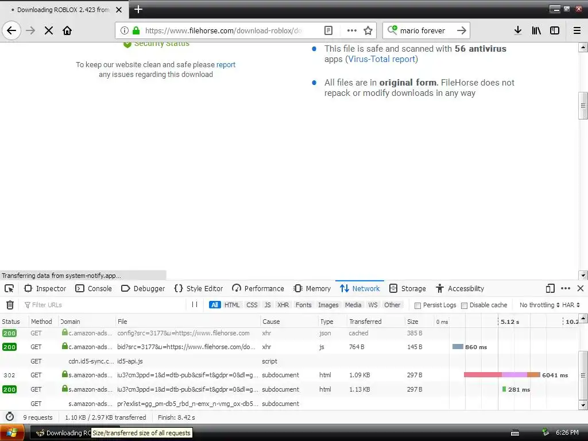Screen dimensions: 588x441
Task: Start performance analysis stopwatch
Action: coord(10,417)
